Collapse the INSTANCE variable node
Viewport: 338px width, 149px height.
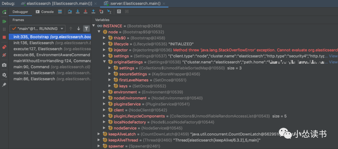click(94, 26)
